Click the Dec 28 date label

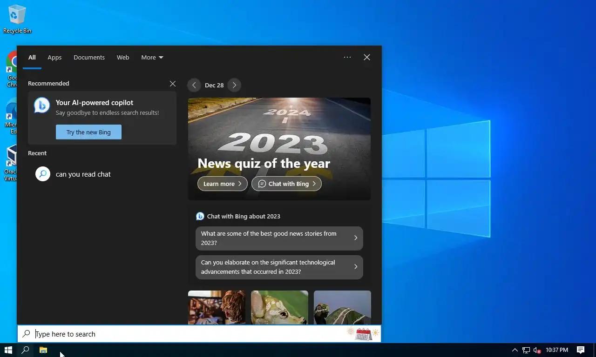tap(214, 85)
